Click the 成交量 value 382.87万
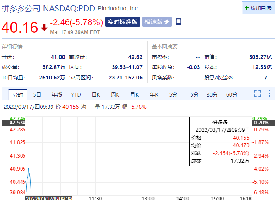This screenshot has height=200, width=275. coord(54,67)
